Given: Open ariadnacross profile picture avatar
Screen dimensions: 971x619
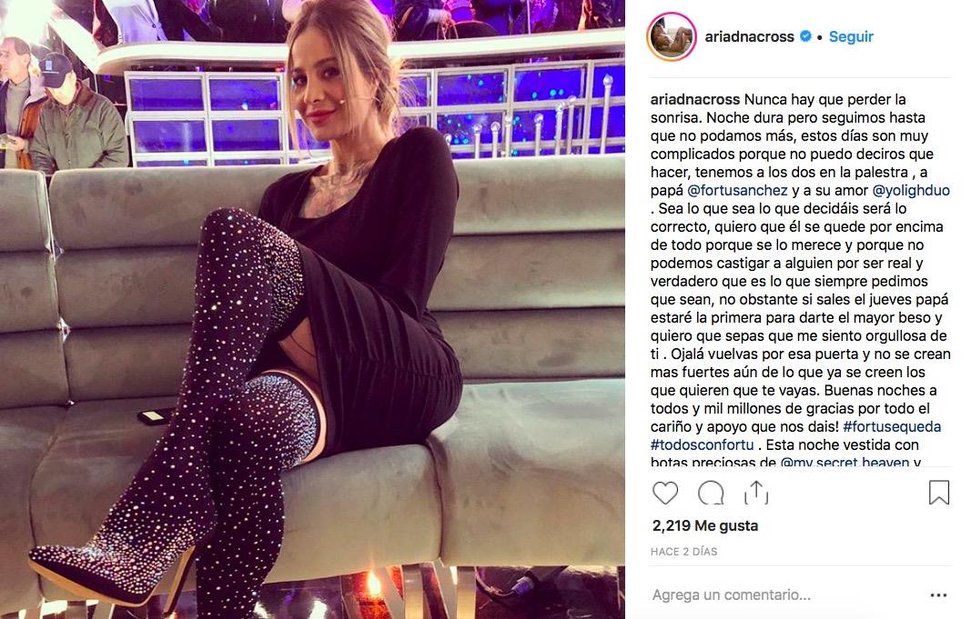Looking at the screenshot, I should pos(672,36).
